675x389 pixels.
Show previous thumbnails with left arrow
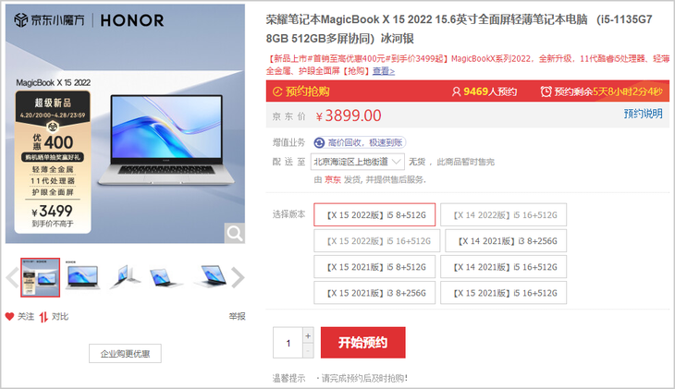pos(12,277)
